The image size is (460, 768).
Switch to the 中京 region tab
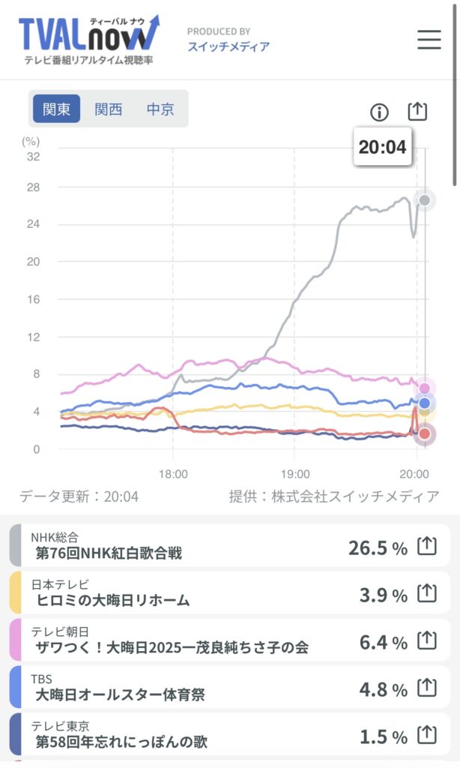[x=160, y=109]
